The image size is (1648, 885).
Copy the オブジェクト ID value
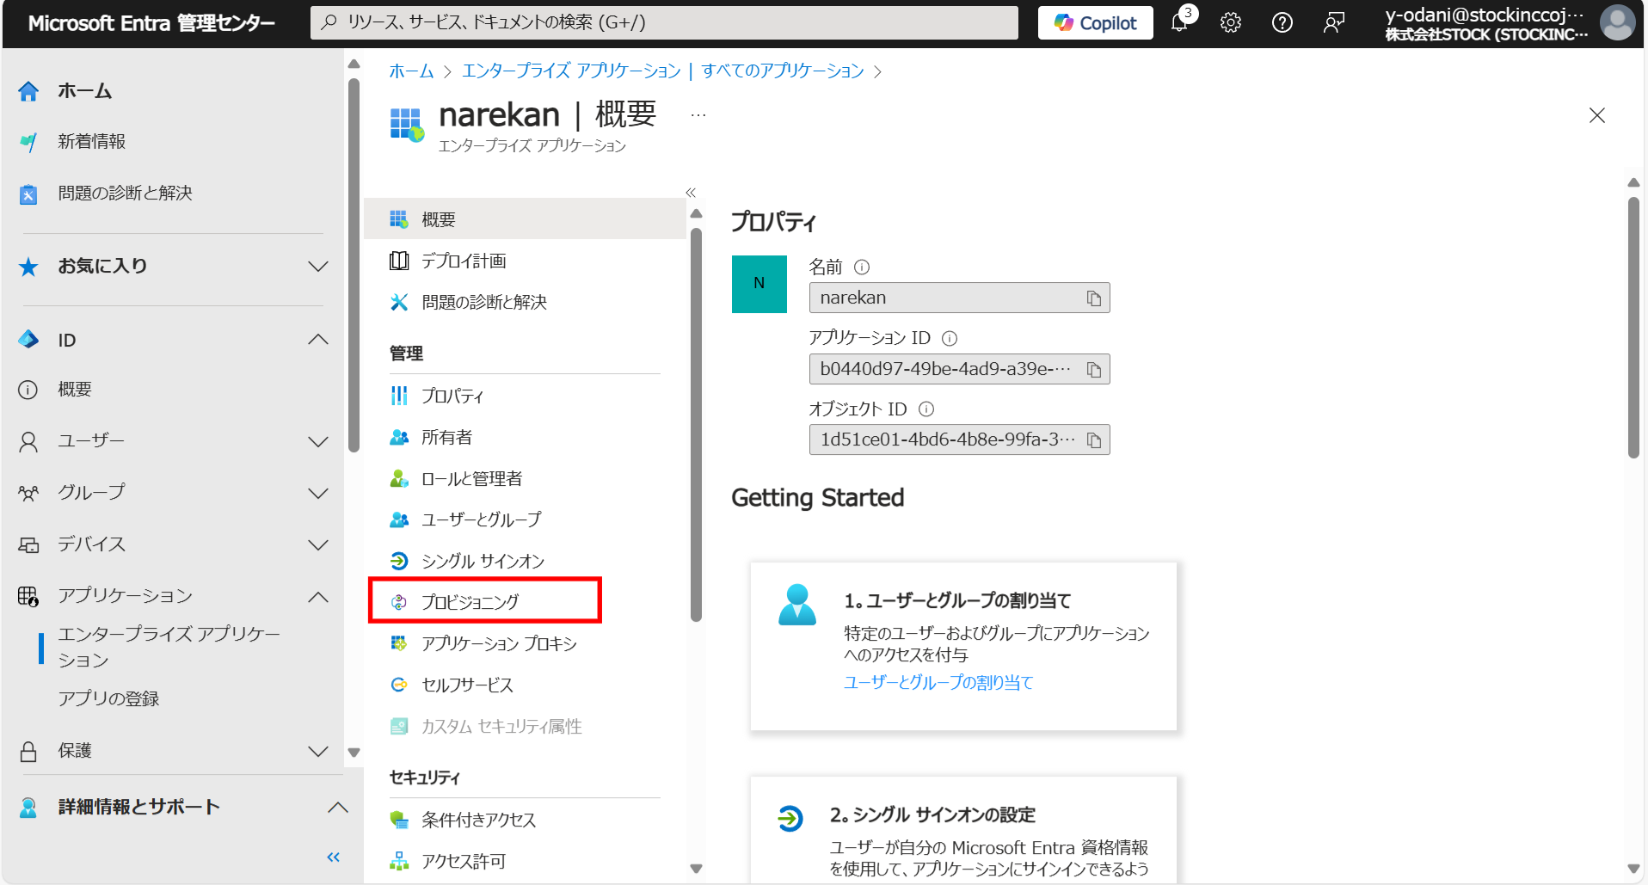pos(1093,440)
